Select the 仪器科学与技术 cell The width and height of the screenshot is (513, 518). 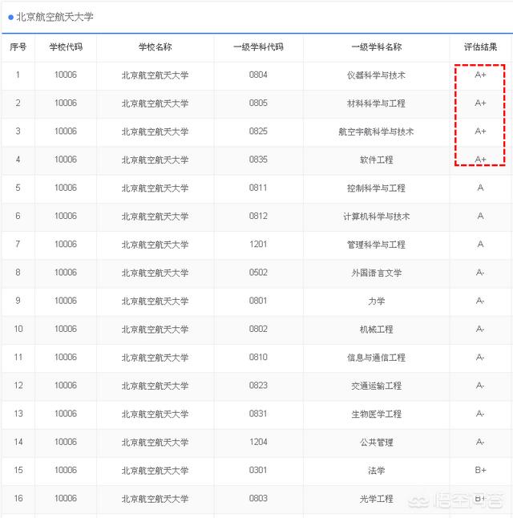click(376, 75)
